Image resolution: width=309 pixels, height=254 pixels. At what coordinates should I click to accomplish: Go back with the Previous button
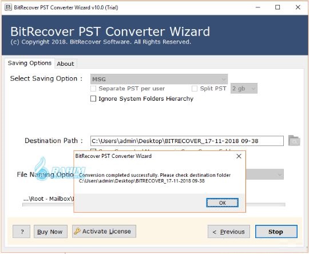click(x=229, y=232)
